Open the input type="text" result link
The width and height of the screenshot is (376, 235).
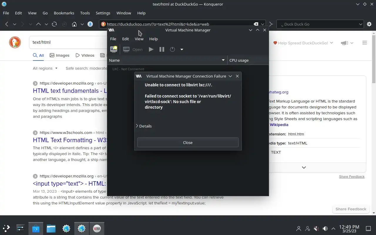coord(70,184)
